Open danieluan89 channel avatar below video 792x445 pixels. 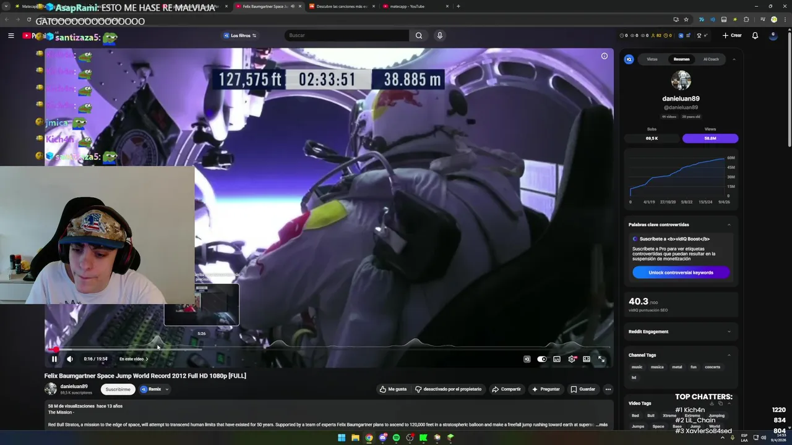point(51,389)
